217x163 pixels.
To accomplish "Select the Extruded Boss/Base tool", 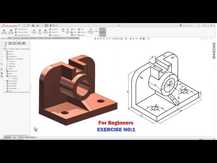I will [4, 32].
